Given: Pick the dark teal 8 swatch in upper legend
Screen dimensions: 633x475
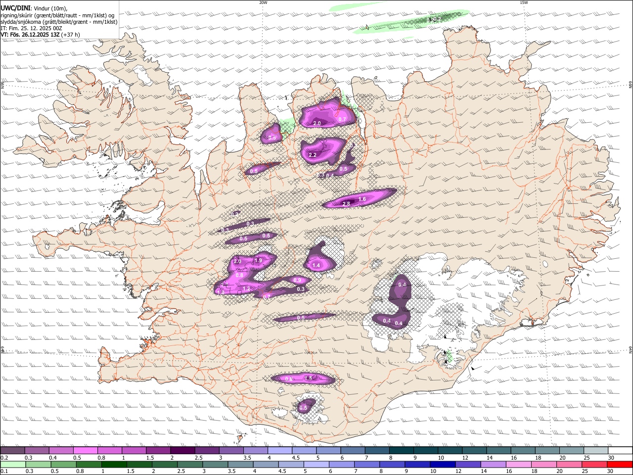Looking at the screenshot, I should 402,451.
